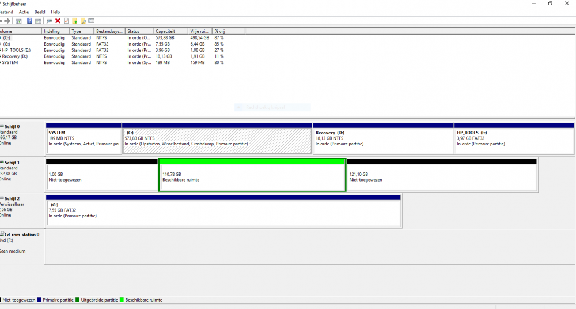Image resolution: width=576 pixels, height=309 pixels.
Task: Click the checkmark properties toolbar icon
Action: [66, 21]
